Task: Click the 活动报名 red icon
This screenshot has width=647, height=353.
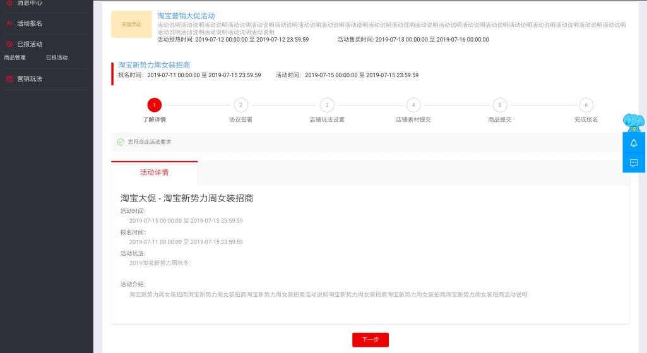Action: [x=9, y=23]
